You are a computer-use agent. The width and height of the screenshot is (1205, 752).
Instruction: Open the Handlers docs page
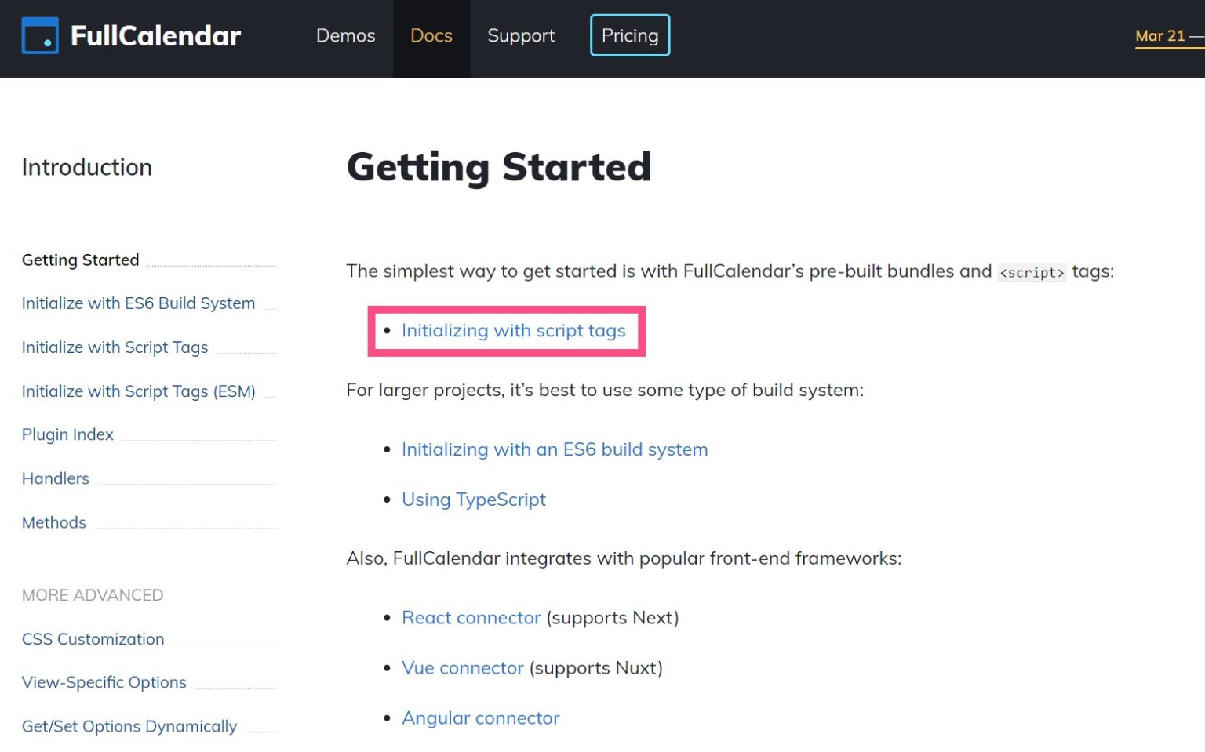55,478
